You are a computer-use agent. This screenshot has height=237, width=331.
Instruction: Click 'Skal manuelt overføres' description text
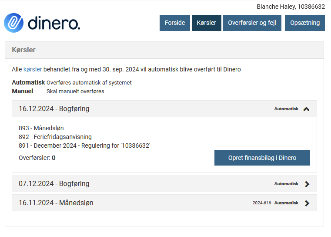(x=75, y=91)
